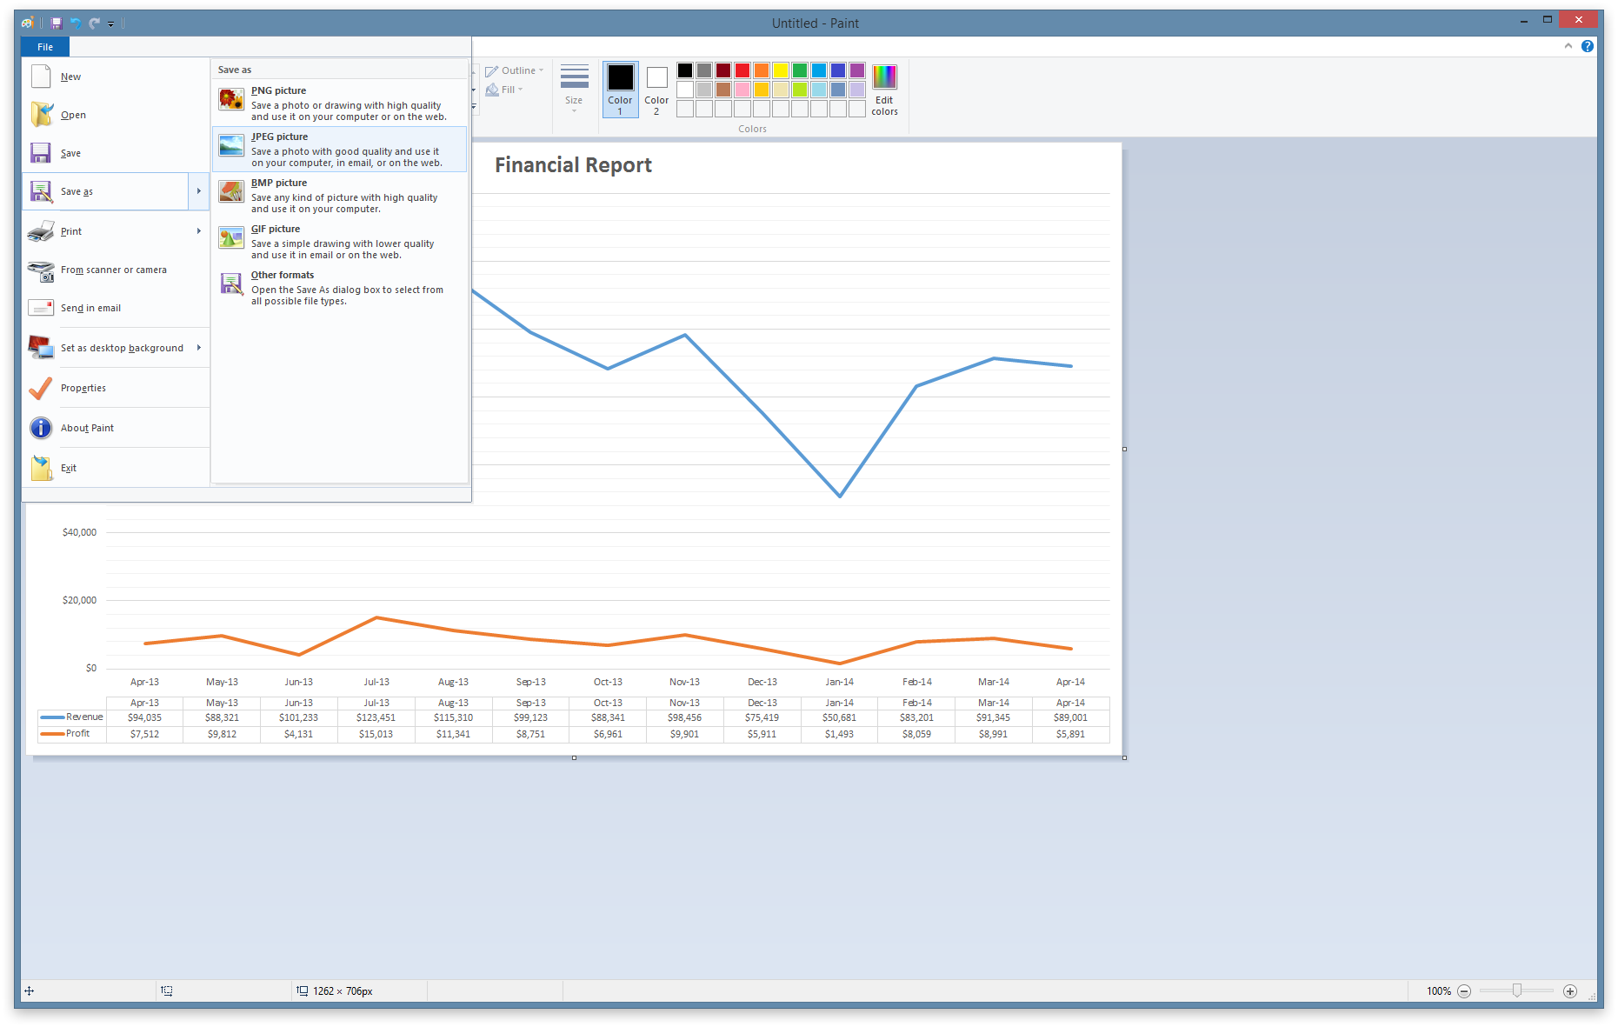This screenshot has height=1027, width=1618.
Task: Click the BMP picture icon
Action: (231, 191)
